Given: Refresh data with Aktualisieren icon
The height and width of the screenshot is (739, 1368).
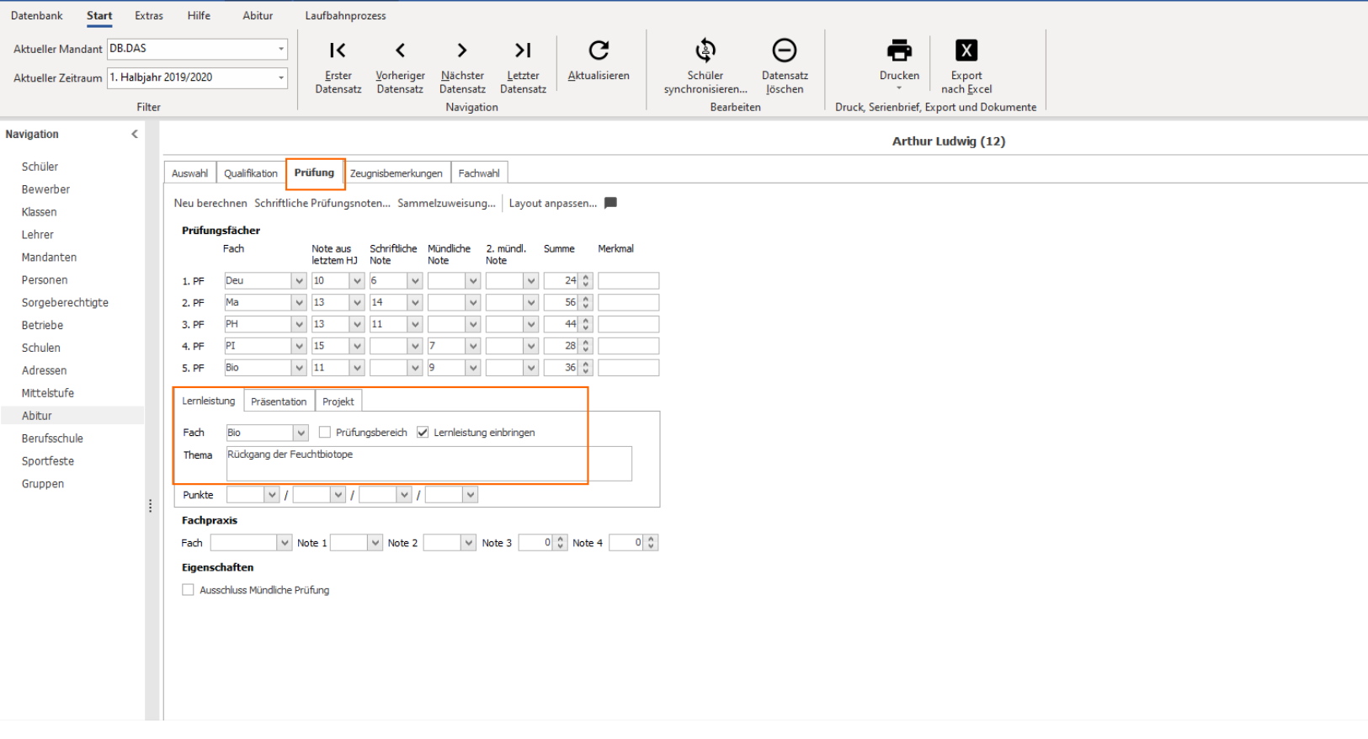Looking at the screenshot, I should pyautogui.click(x=599, y=51).
